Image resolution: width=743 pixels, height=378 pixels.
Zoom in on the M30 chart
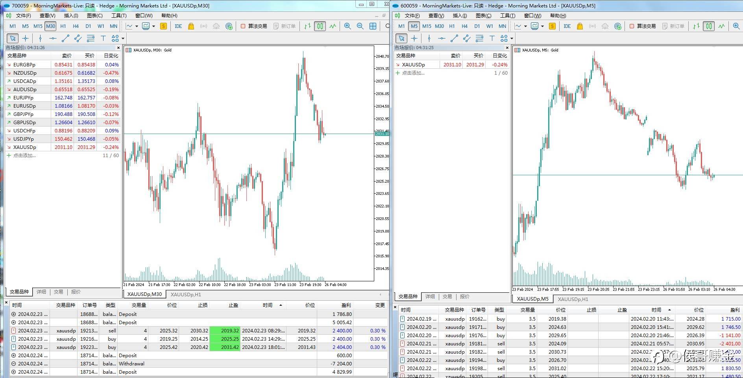click(x=347, y=26)
